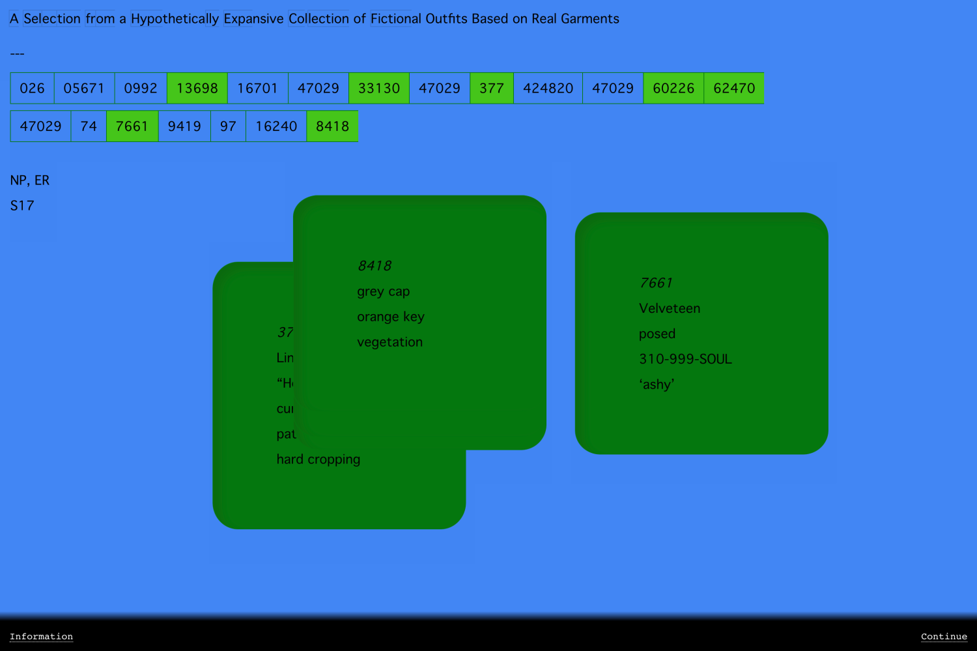
Task: Activate the 424820 tile
Action: tap(548, 88)
